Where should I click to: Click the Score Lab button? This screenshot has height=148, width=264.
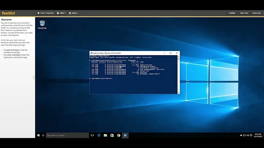[x=256, y=13]
